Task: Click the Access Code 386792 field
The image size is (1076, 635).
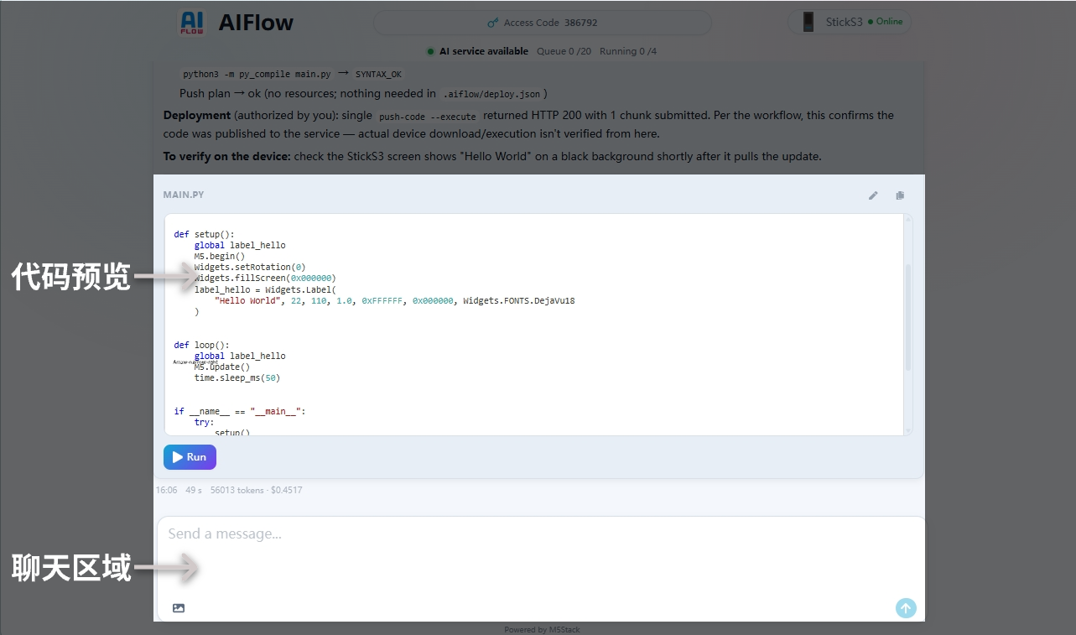Action: coord(543,23)
